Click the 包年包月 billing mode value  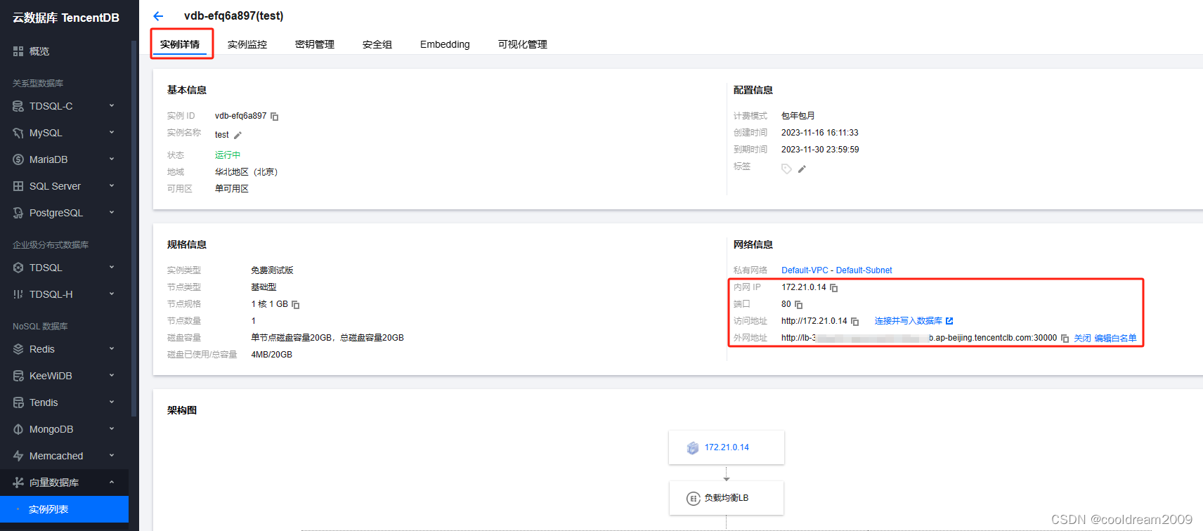(798, 116)
